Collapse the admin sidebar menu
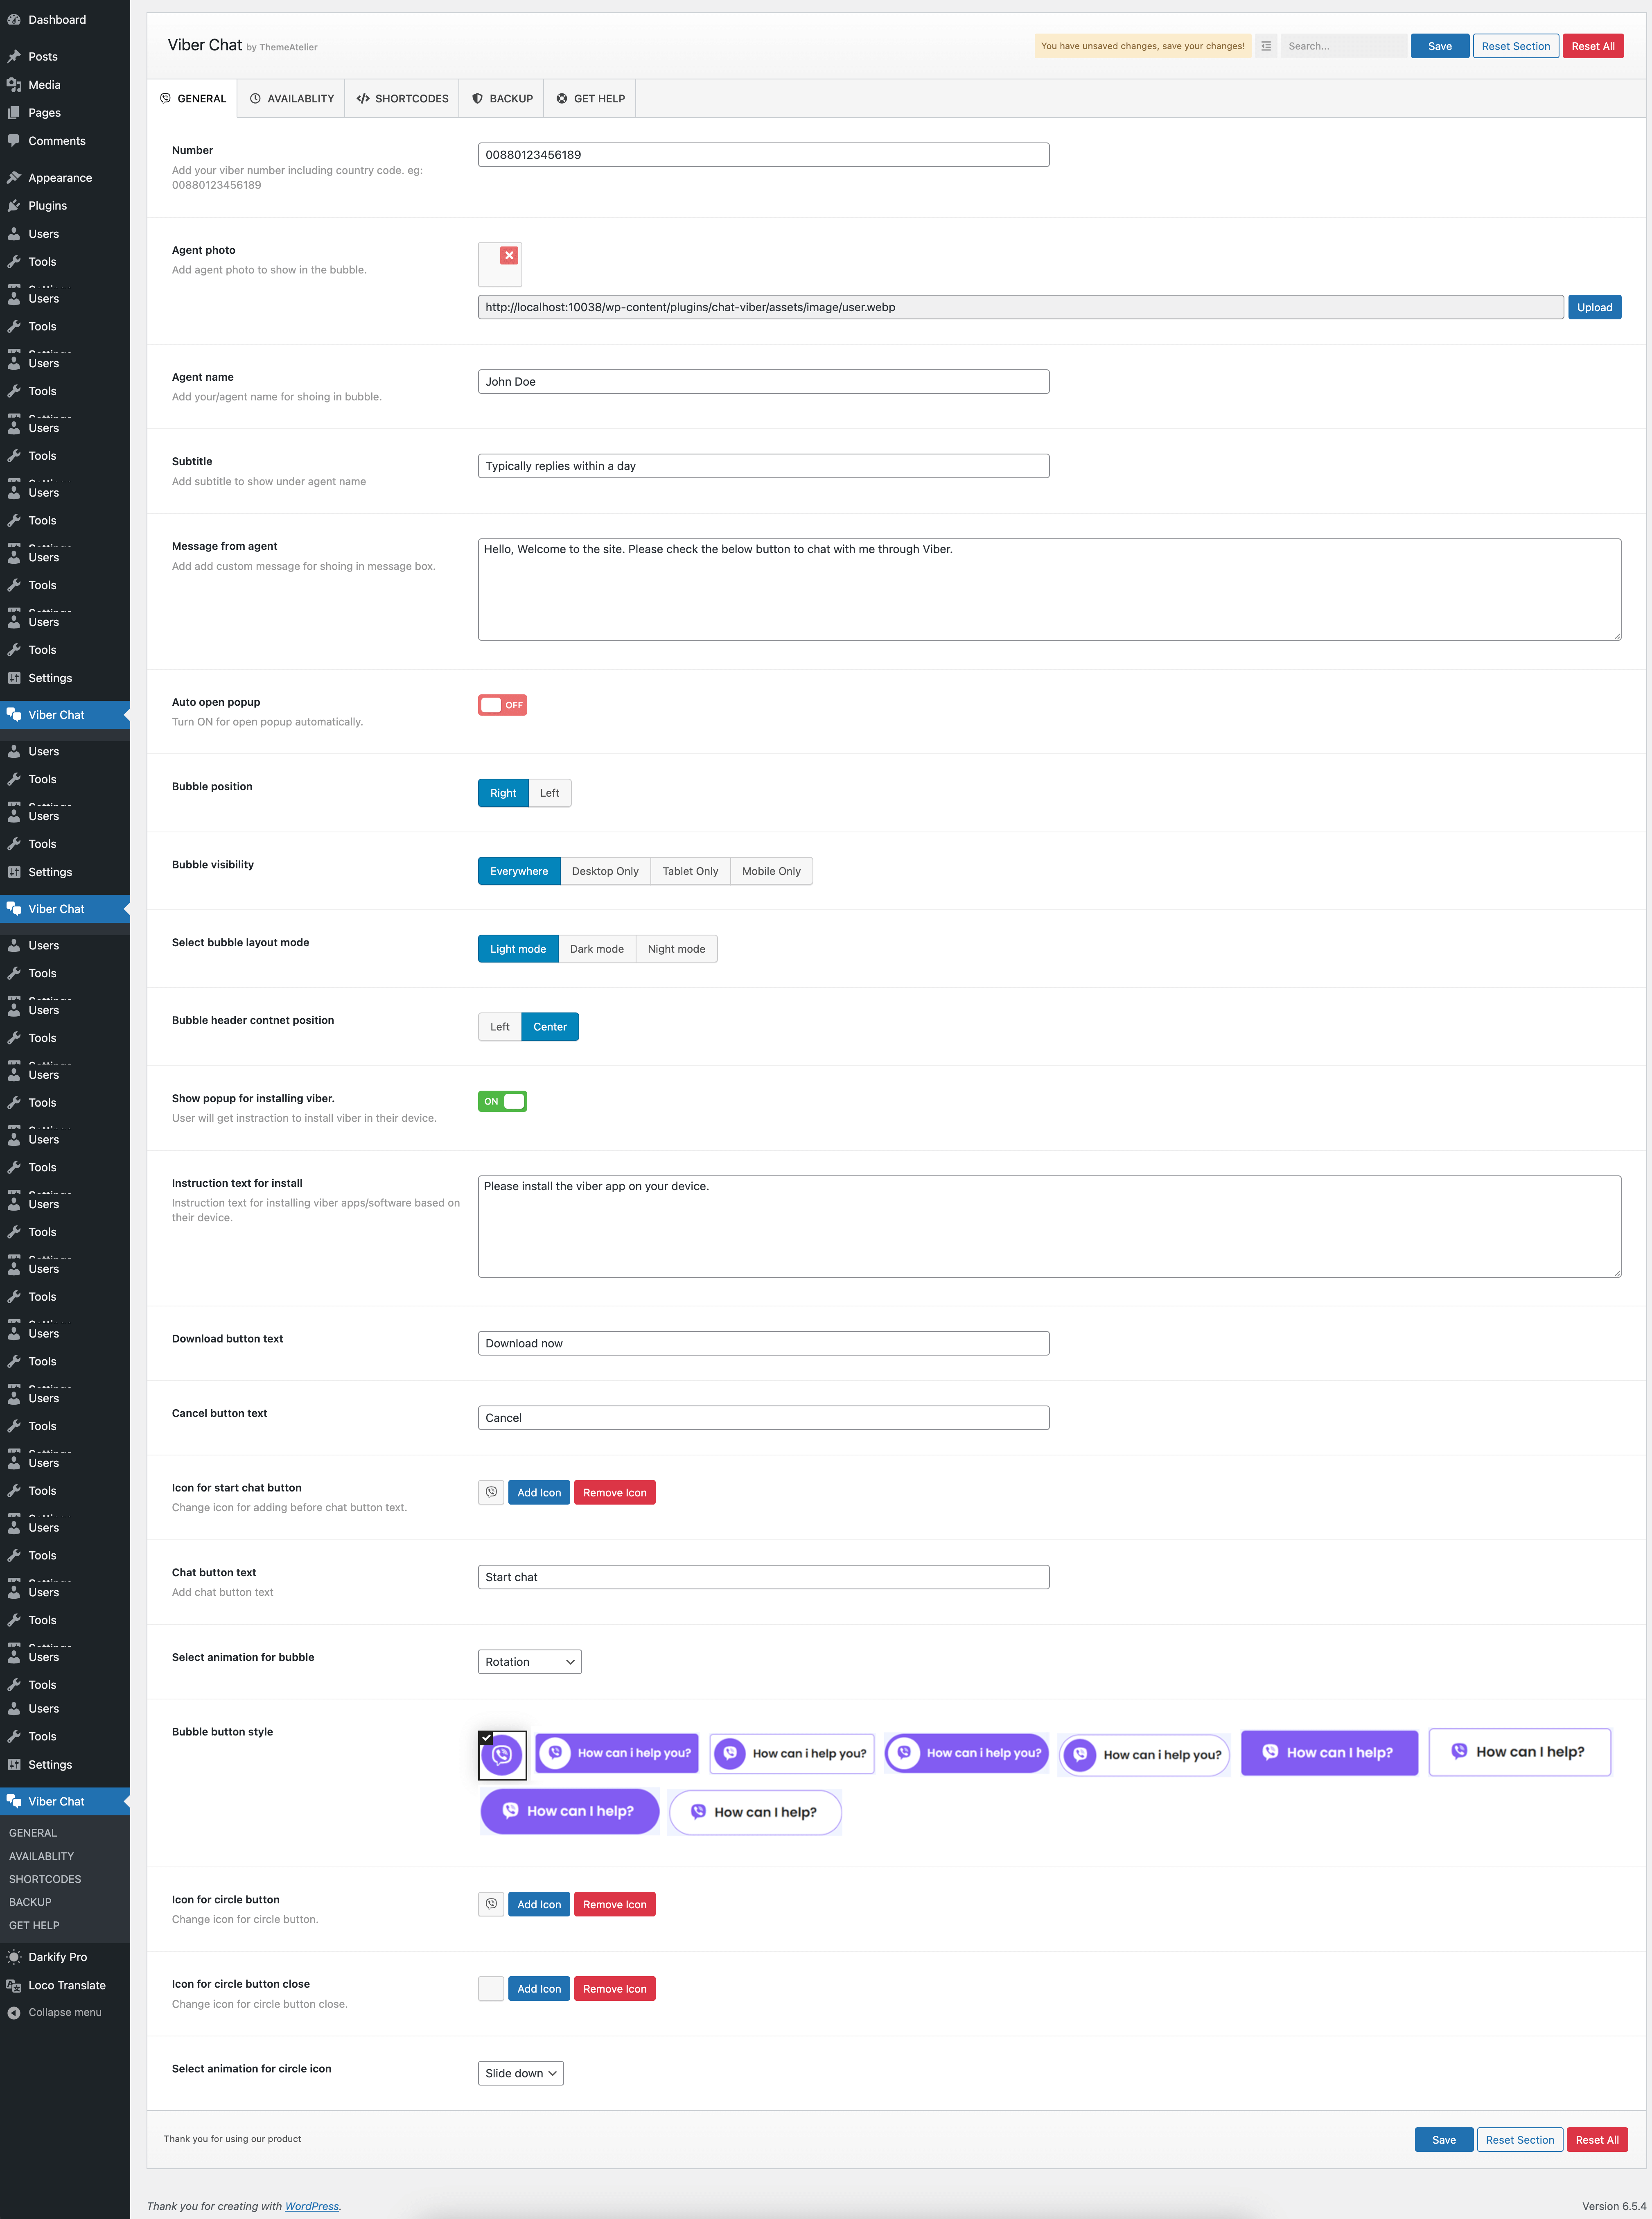Viewport: 1652px width, 2219px height. (x=65, y=2012)
